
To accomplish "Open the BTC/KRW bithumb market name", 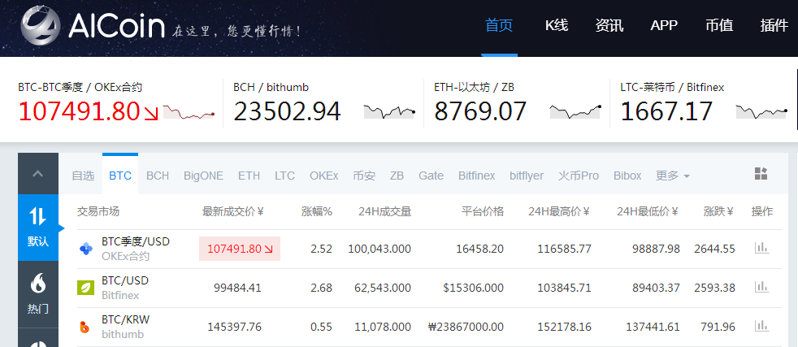I will point(126,319).
